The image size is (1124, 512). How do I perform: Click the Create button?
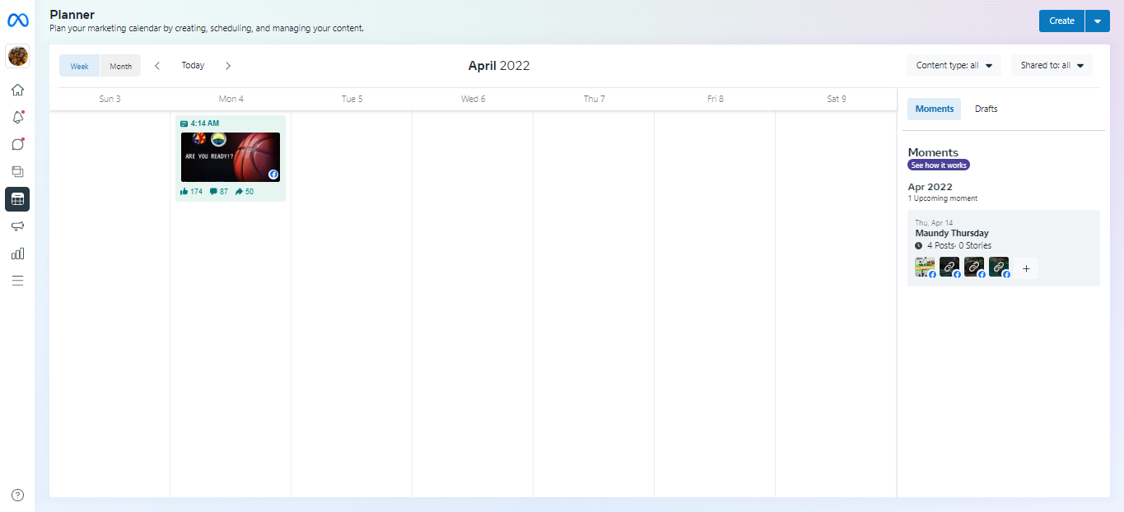[x=1061, y=21]
